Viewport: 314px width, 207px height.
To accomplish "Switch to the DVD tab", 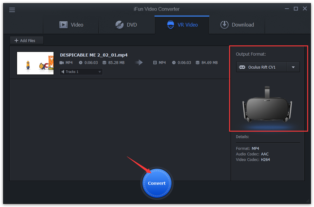I will point(127,25).
